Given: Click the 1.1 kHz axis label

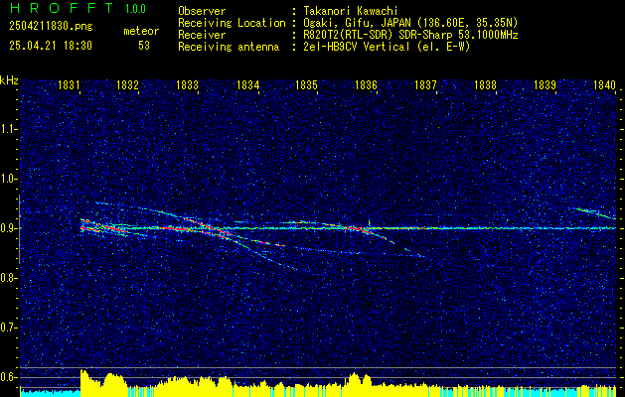Looking at the screenshot, I should [7, 129].
